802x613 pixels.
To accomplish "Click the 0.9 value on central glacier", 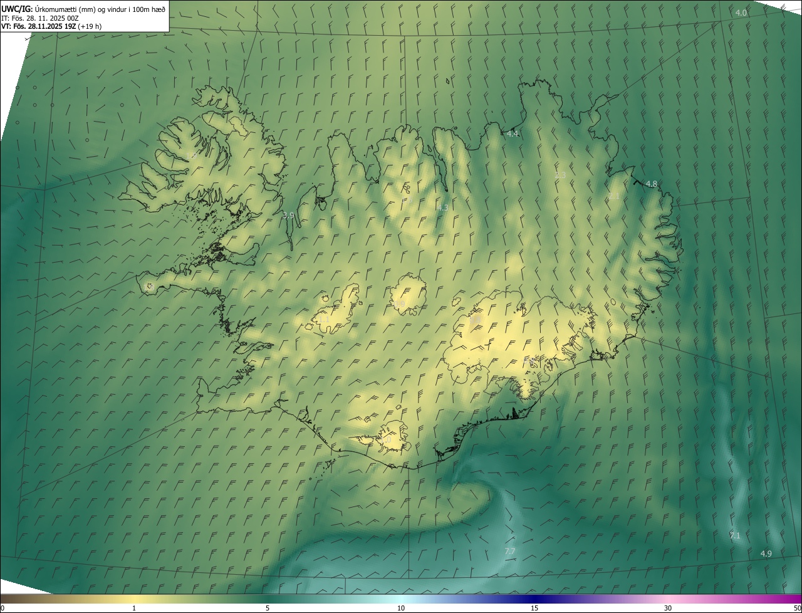I will tap(400, 304).
